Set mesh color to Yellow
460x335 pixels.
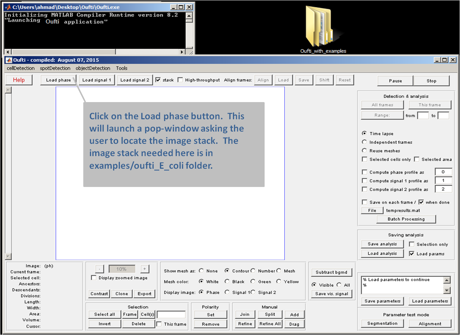(279, 281)
